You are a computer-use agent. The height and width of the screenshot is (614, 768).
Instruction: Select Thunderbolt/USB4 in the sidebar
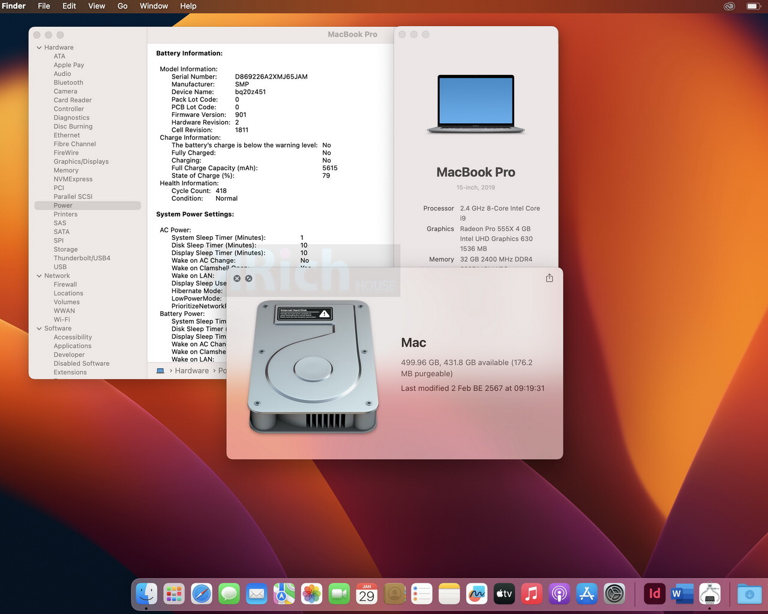click(82, 258)
